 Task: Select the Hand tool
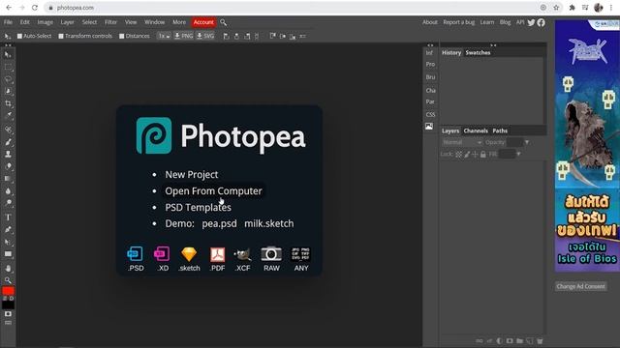[8, 269]
